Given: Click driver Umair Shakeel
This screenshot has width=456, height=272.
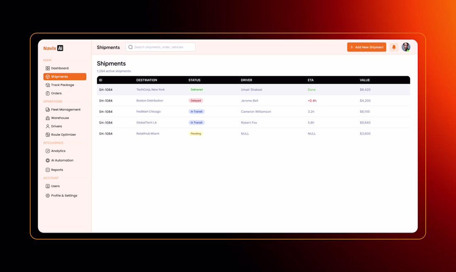Looking at the screenshot, I should coord(252,90).
